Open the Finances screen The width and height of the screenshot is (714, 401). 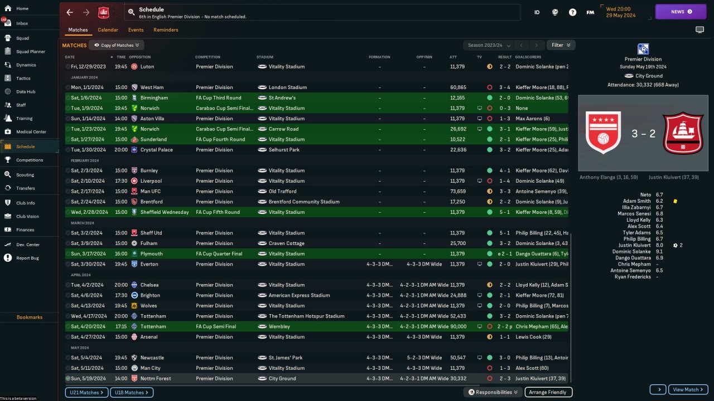coord(25,229)
